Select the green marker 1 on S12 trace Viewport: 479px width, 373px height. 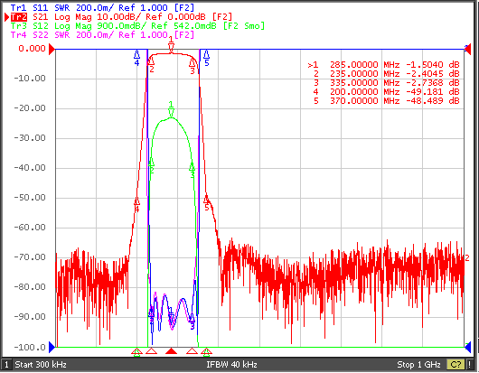(171, 113)
